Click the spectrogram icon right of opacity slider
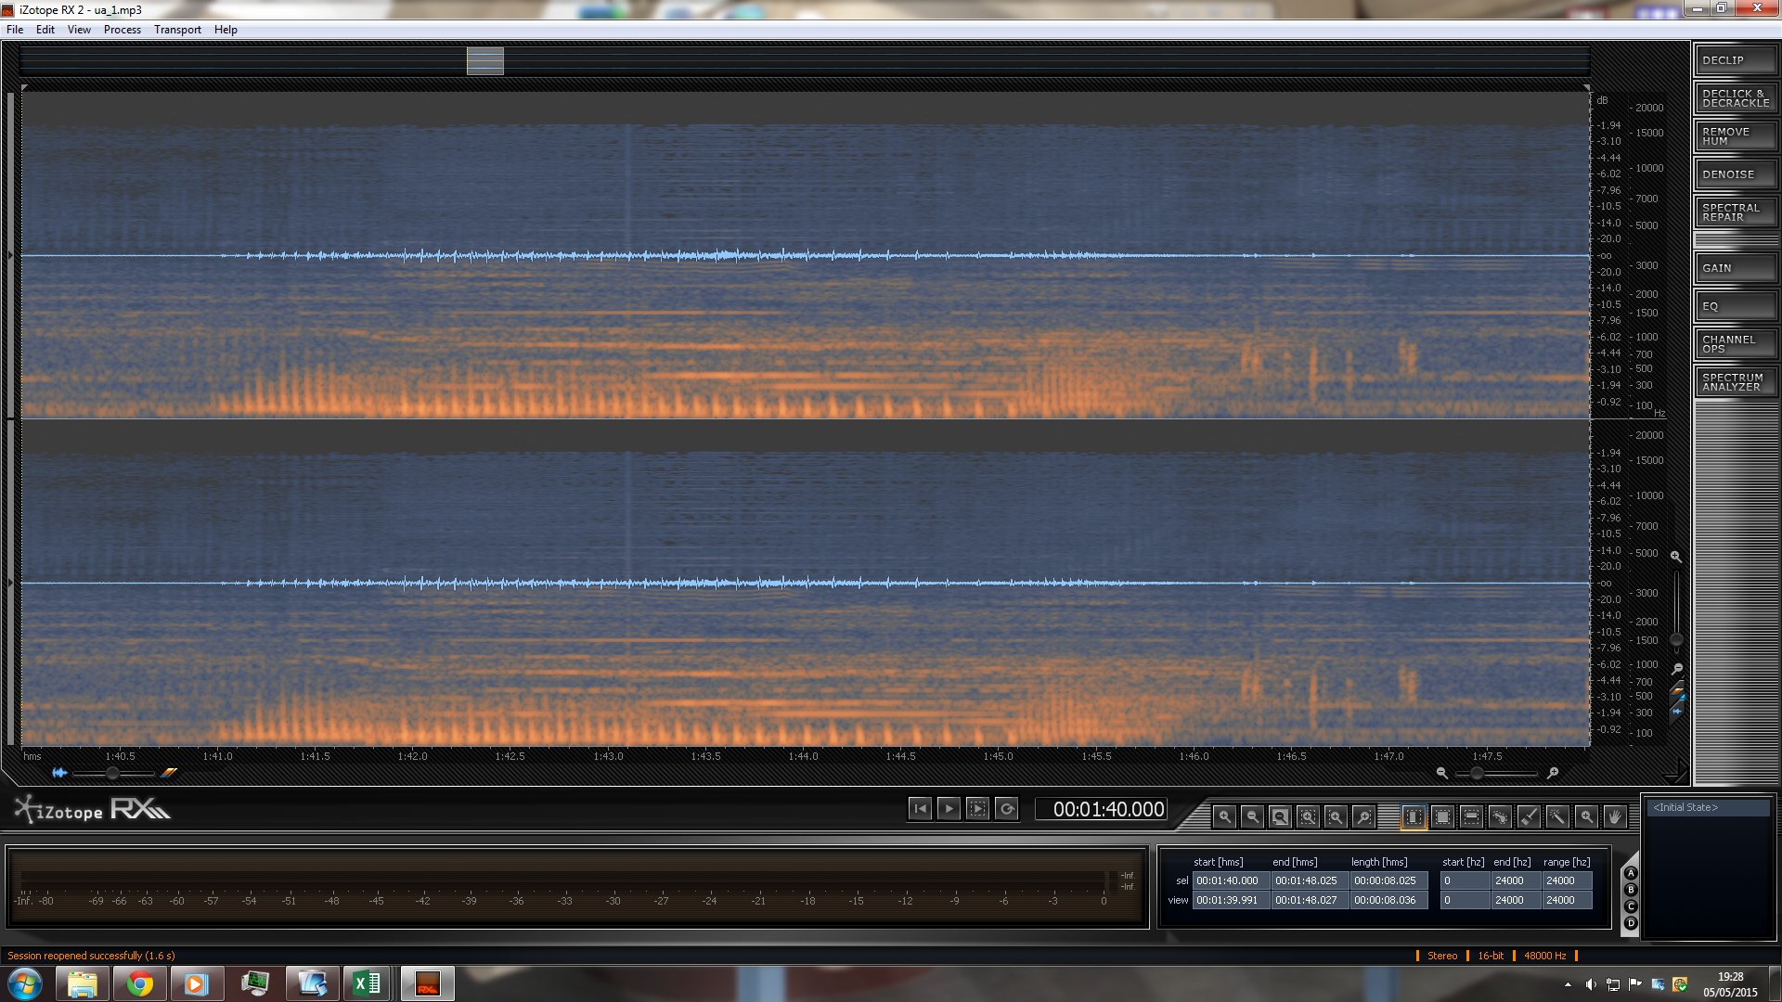 [168, 773]
